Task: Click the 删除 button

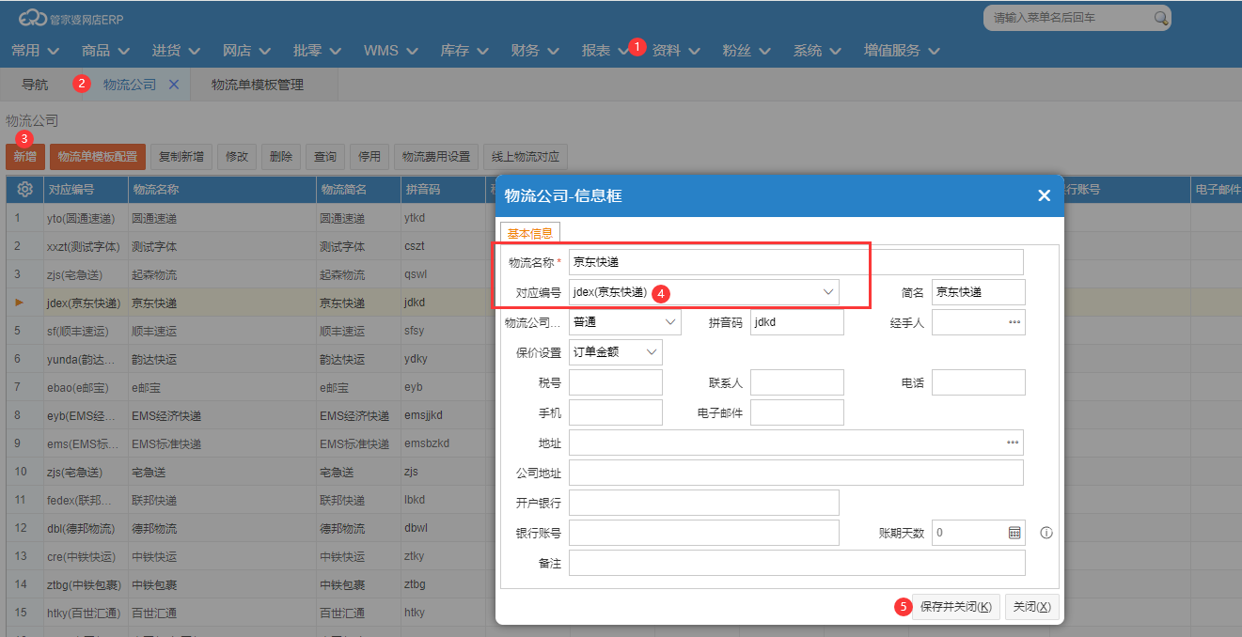Action: 281,157
